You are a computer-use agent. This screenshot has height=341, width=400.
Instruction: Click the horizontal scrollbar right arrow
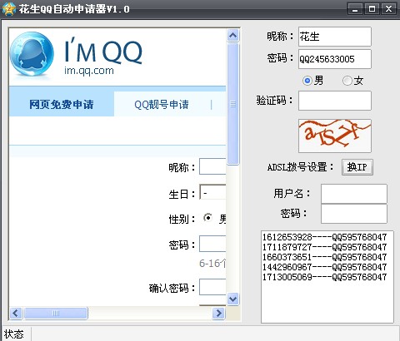click(x=218, y=314)
